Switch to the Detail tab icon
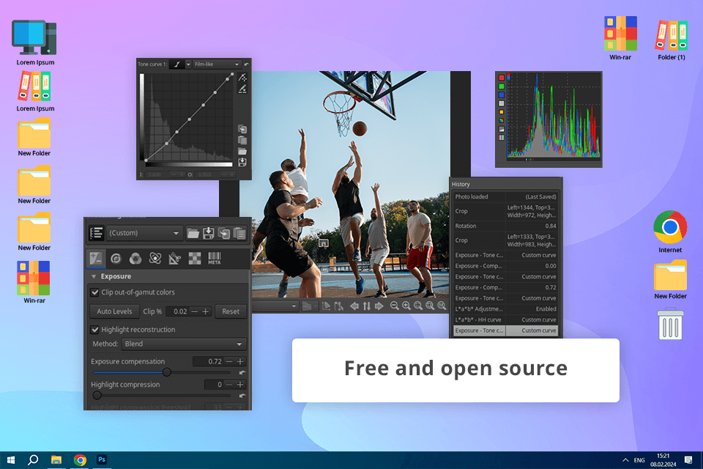Screen dimensions: 703x469 point(116,259)
